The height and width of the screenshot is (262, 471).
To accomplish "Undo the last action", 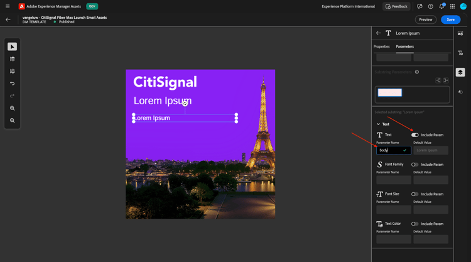I will pos(13,84).
